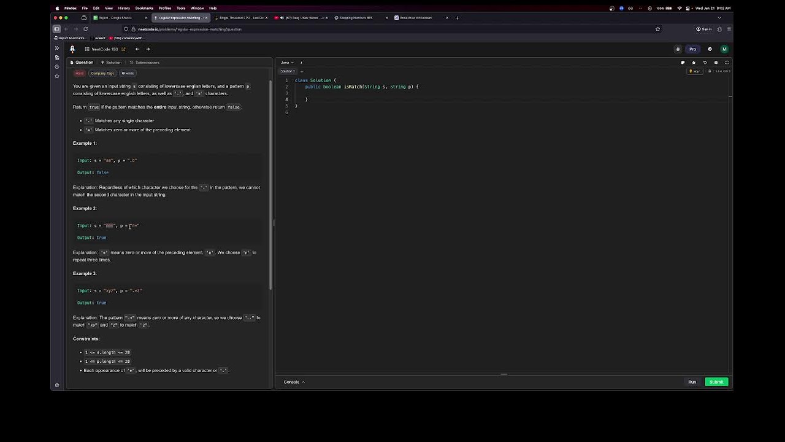Click the neetcode.io URL address bar

[392, 29]
